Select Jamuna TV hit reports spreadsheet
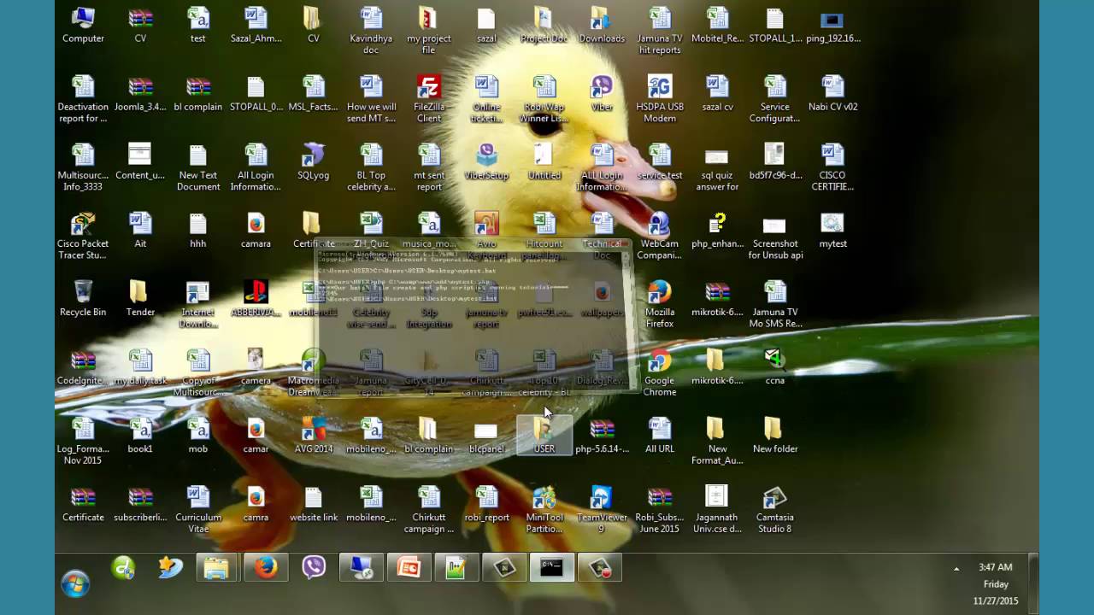Screen dimensions: 1094x615 pyautogui.click(x=659, y=31)
